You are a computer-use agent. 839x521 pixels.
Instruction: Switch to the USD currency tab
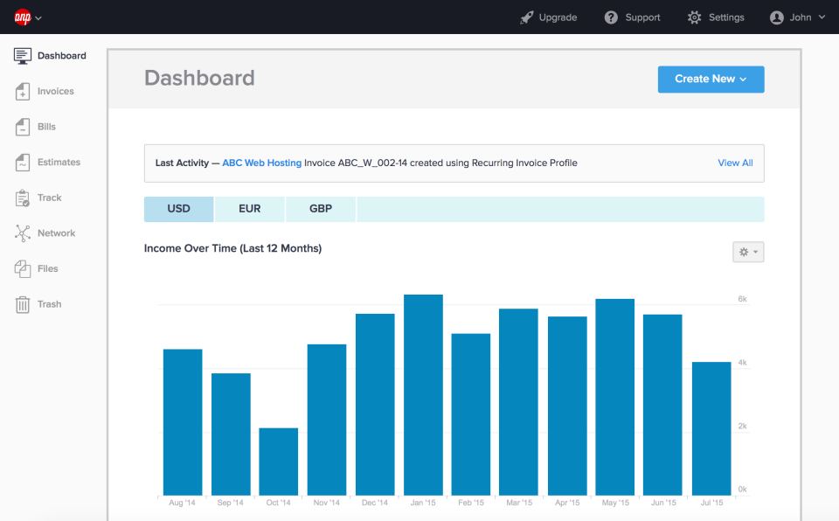(x=178, y=210)
